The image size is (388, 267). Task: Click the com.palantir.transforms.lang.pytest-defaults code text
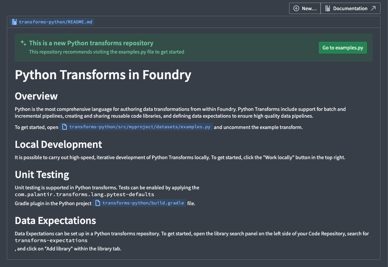coord(85,195)
